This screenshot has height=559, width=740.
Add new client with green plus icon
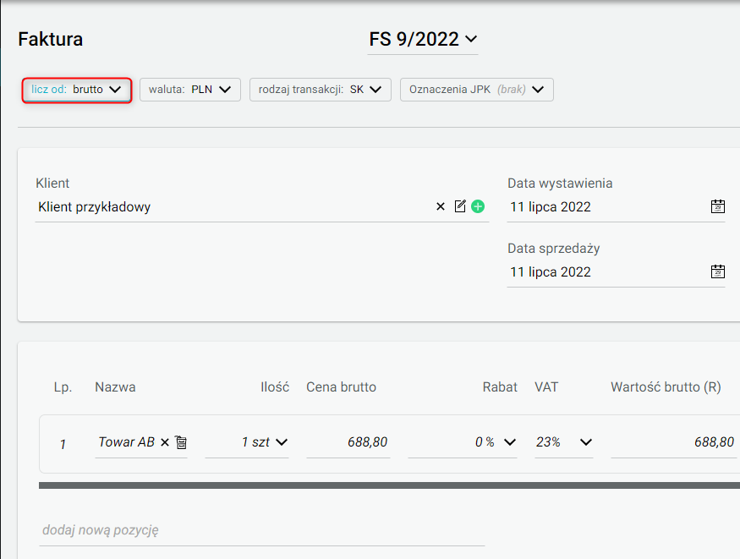[x=478, y=206]
